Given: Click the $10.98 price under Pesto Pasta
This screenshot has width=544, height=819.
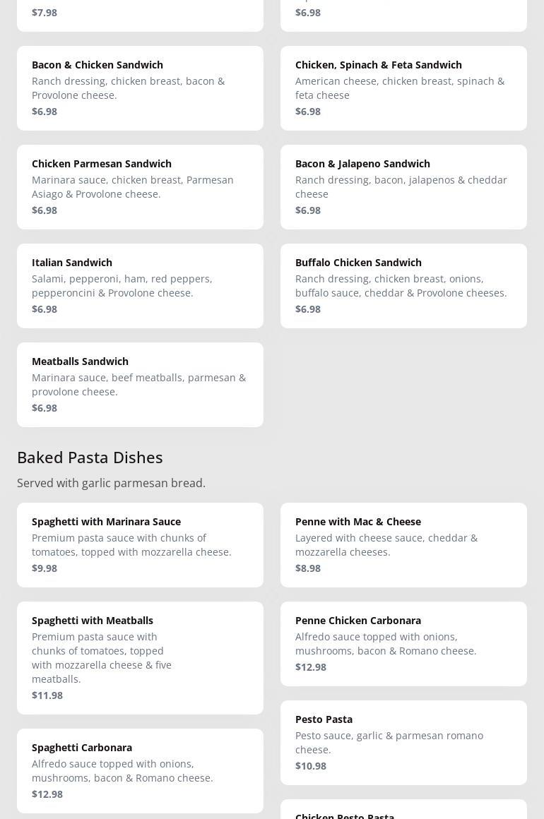Looking at the screenshot, I should point(311,765).
